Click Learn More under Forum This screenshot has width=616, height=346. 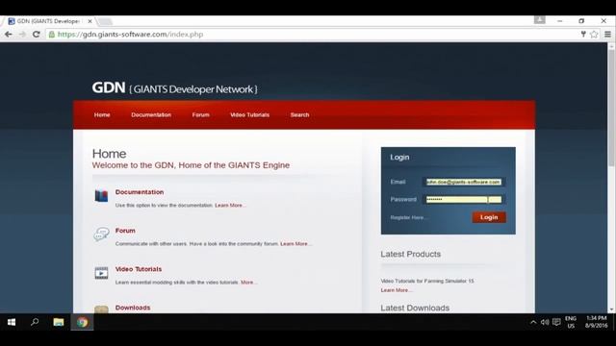[295, 243]
